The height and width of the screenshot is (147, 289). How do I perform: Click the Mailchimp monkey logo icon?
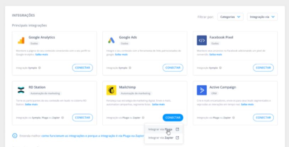tap(111, 90)
